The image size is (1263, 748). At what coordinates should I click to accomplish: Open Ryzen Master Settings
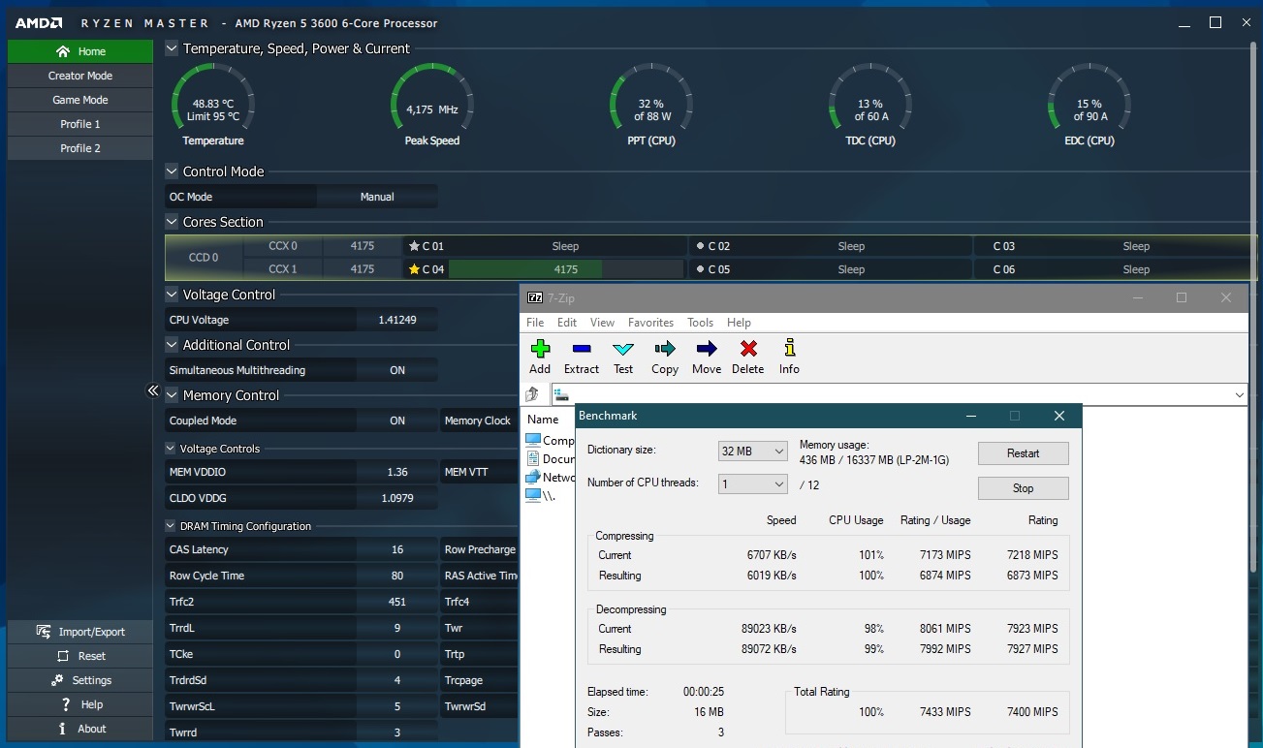[80, 680]
